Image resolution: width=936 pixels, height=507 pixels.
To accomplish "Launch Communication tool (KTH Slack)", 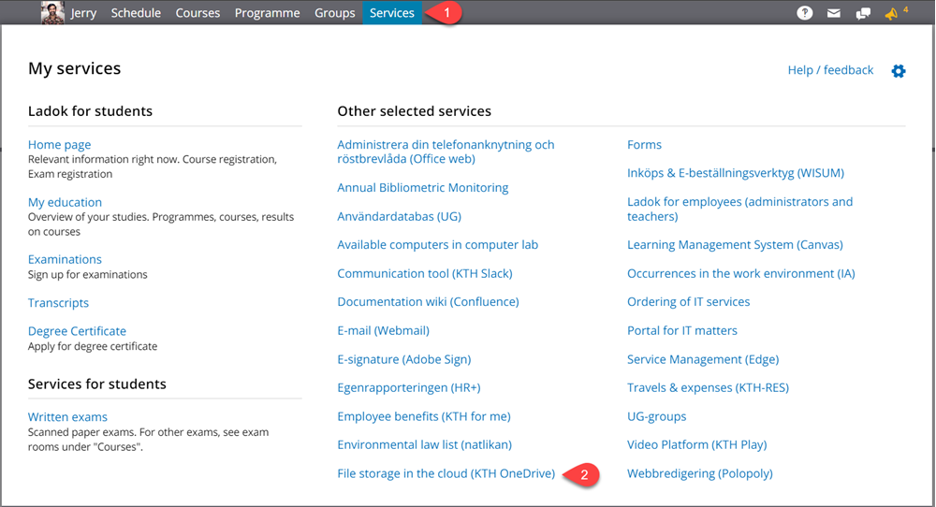I will pyautogui.click(x=424, y=273).
